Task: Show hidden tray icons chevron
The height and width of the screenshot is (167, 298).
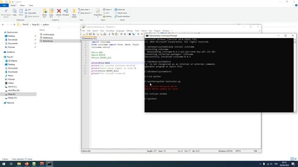Action: [260, 164]
